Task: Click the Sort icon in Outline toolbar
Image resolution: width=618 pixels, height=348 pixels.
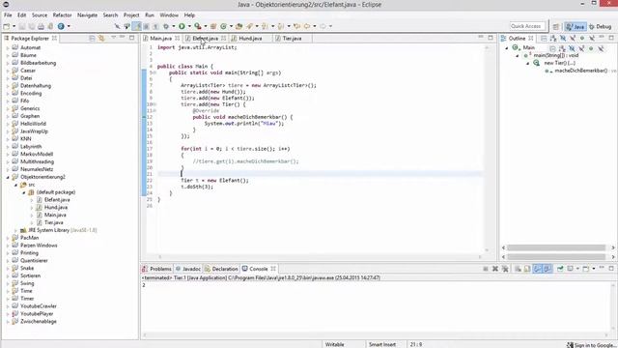Action: coord(553,39)
